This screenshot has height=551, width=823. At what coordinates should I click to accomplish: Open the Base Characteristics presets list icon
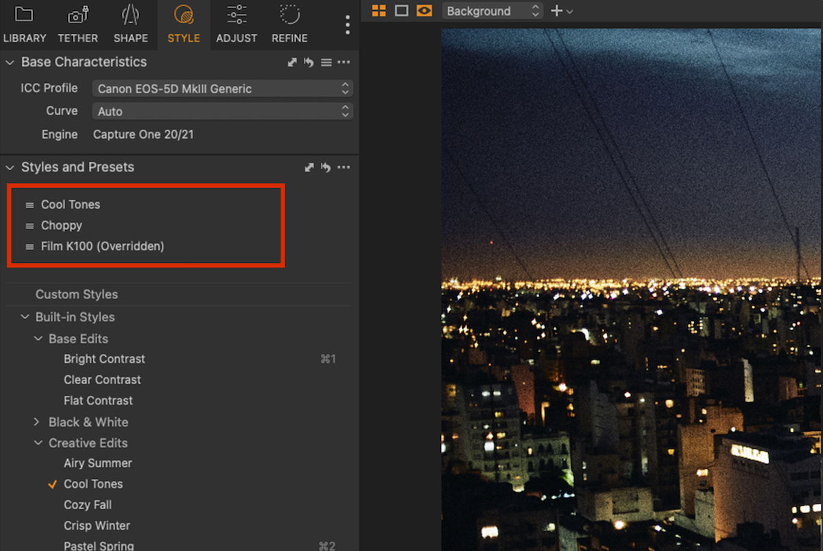326,62
